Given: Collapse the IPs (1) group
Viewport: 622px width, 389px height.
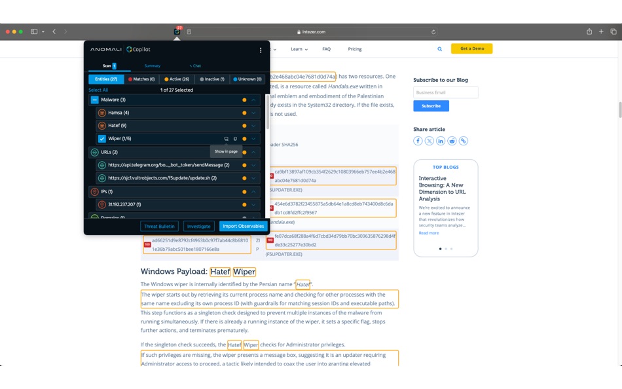Looking at the screenshot, I should tap(253, 192).
